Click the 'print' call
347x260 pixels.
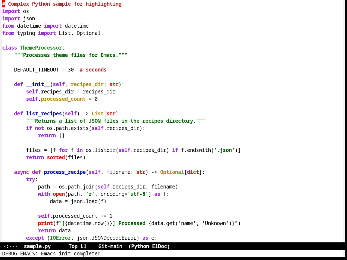(x=45, y=223)
